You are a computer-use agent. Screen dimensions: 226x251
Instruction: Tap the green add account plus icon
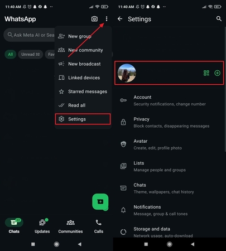(x=217, y=73)
